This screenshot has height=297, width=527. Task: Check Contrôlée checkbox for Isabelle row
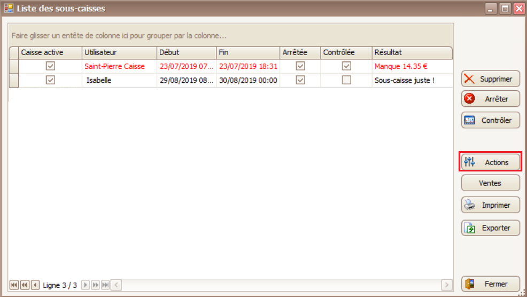(x=346, y=80)
